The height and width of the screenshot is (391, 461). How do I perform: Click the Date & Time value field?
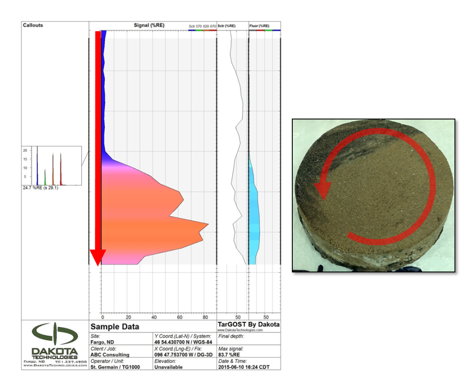243,367
